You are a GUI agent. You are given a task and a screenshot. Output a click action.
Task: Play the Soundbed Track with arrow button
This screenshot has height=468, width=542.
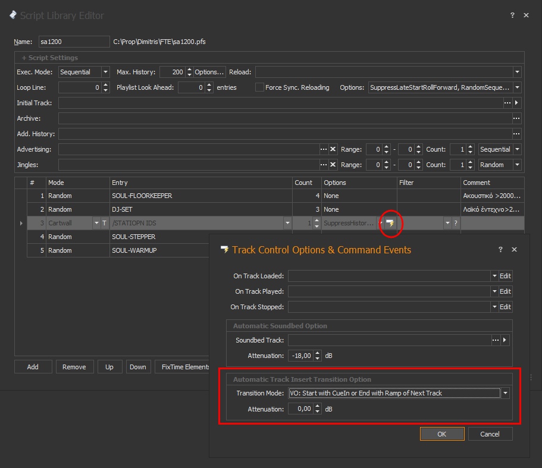(505, 340)
